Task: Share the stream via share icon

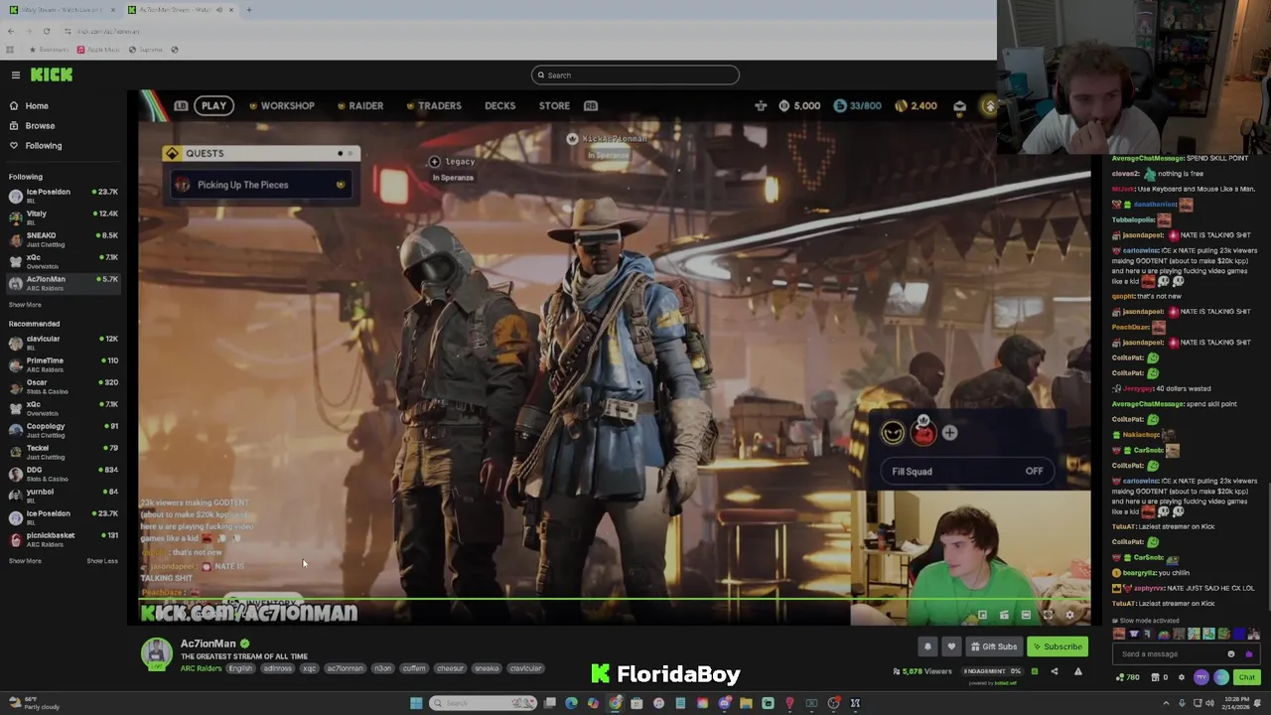Action: (x=1055, y=672)
